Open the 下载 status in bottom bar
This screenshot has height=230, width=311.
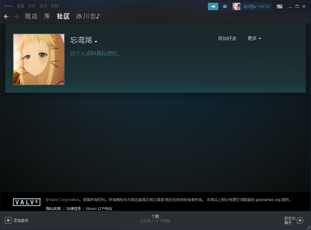(x=155, y=216)
